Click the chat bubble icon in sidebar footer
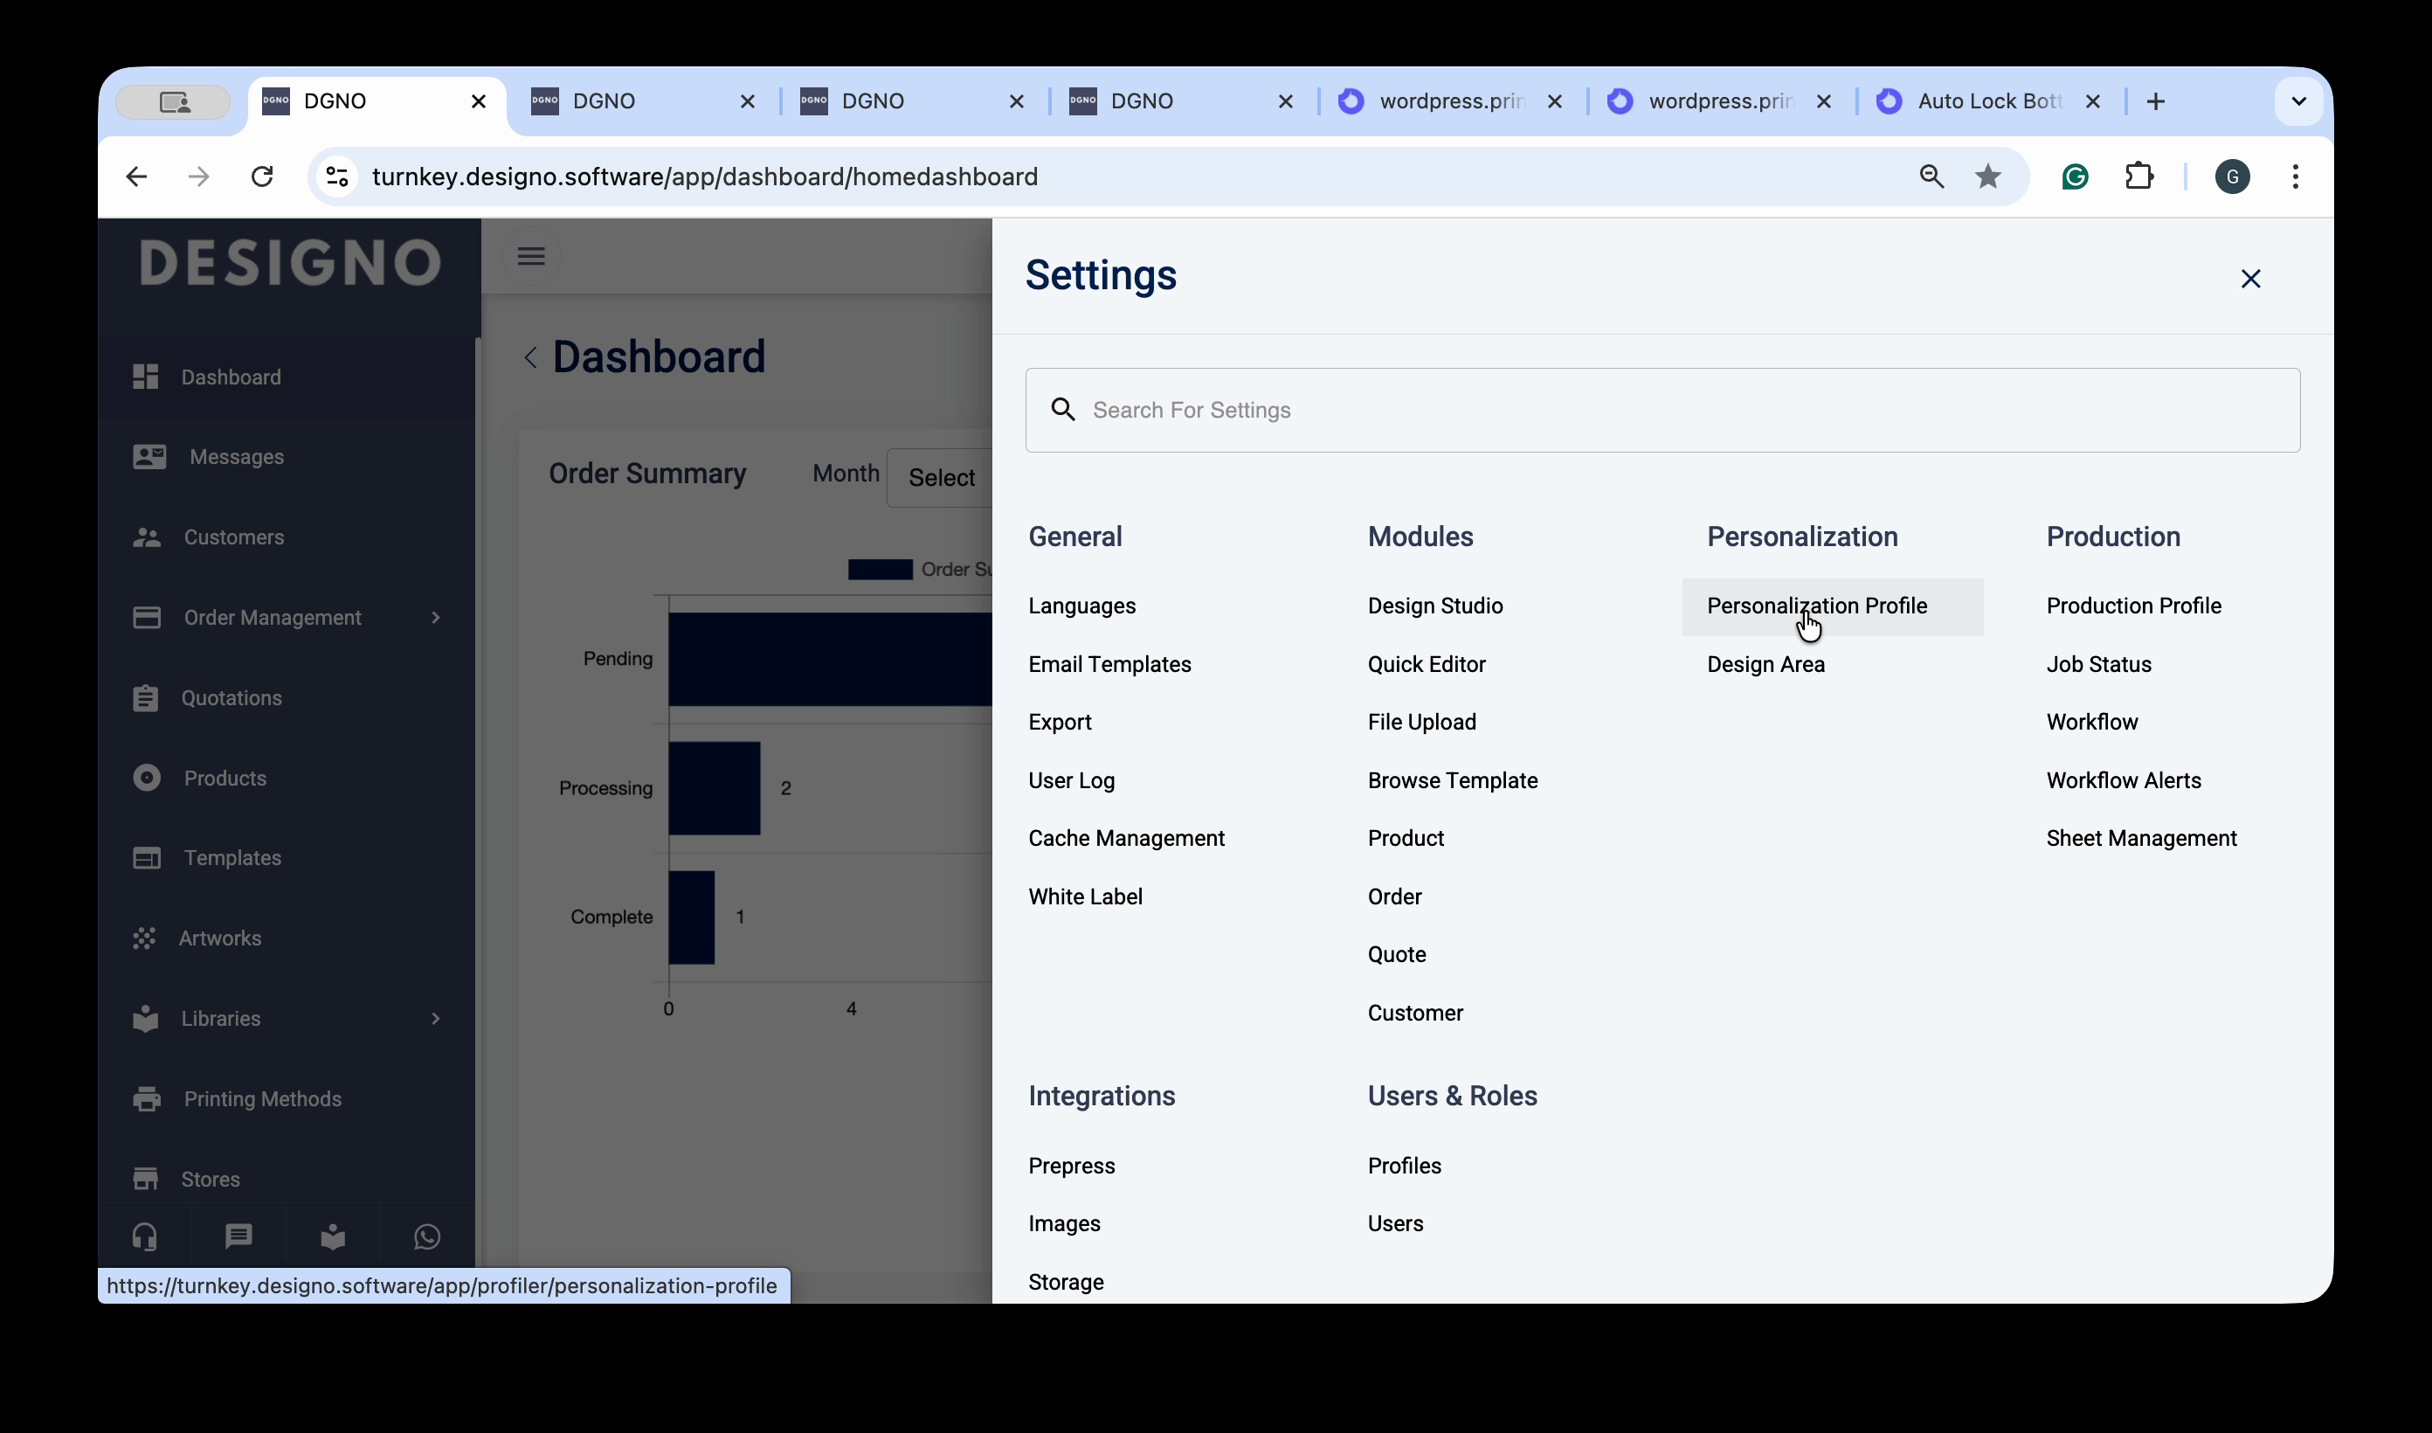The image size is (2432, 1433). tap(238, 1237)
